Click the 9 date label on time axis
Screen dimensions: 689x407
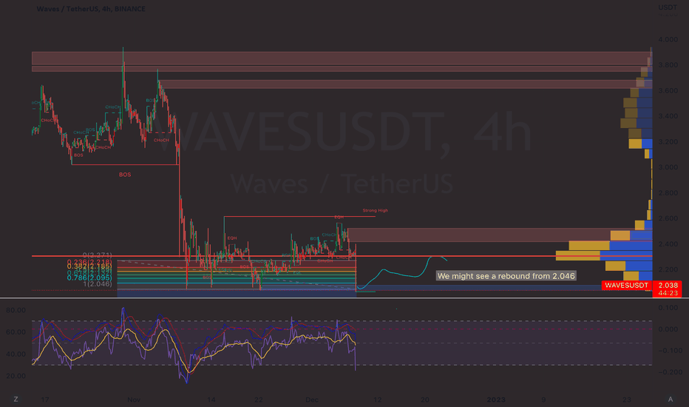pos(543,400)
